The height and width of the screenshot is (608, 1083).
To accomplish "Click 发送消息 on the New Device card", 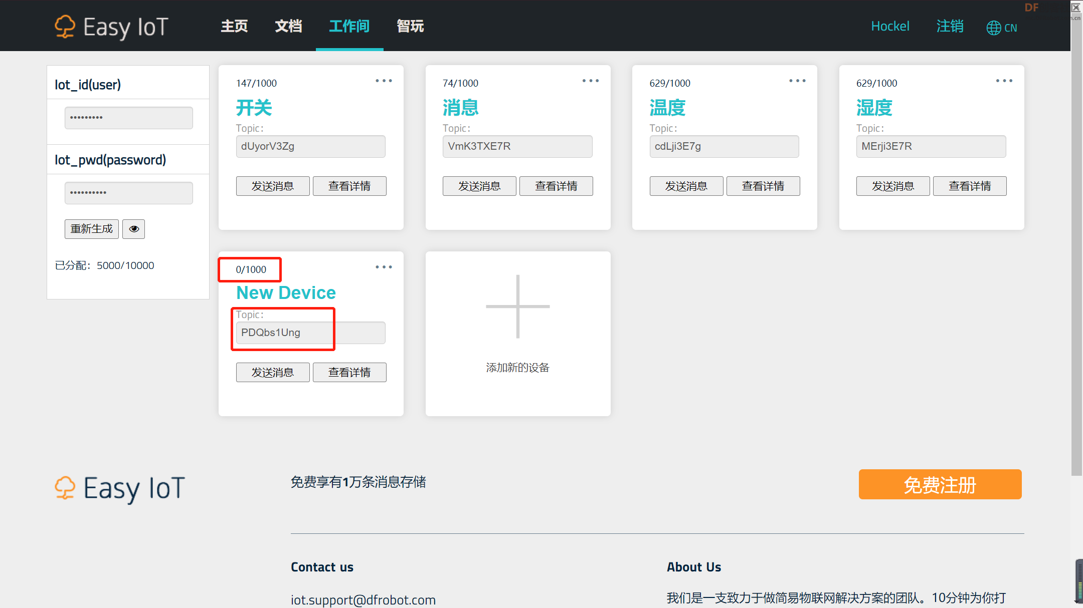I will (273, 372).
